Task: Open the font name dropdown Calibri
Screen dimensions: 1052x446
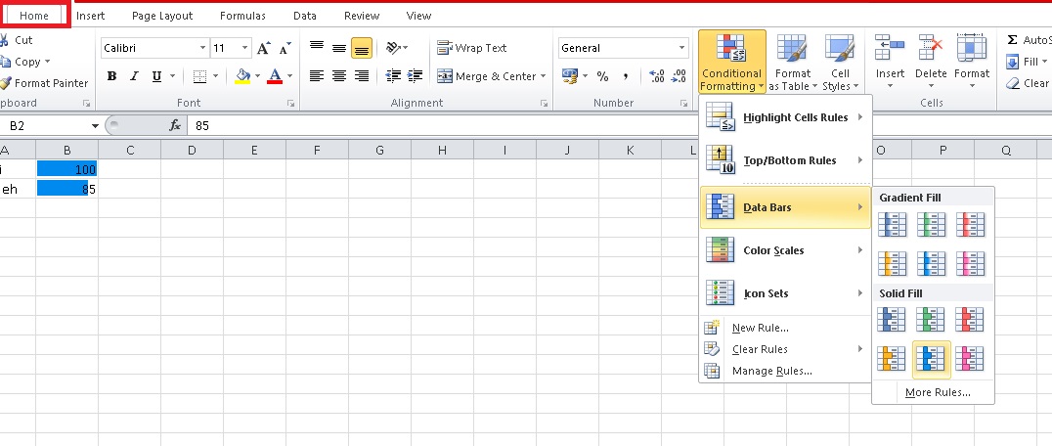Action: (x=202, y=48)
